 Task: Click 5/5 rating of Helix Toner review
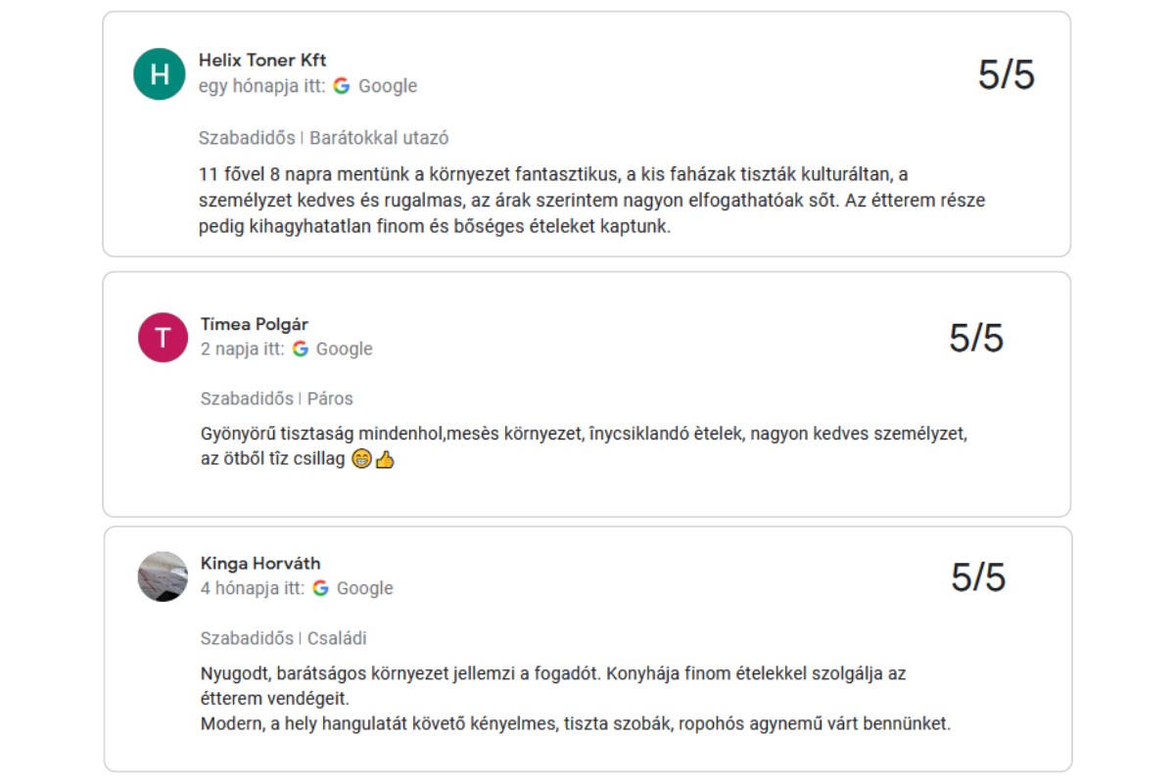click(1006, 75)
